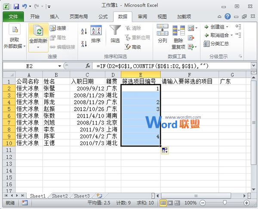Click the Text to Columns (分列) icon
Screen dimensions: 258x209
tap(162, 31)
